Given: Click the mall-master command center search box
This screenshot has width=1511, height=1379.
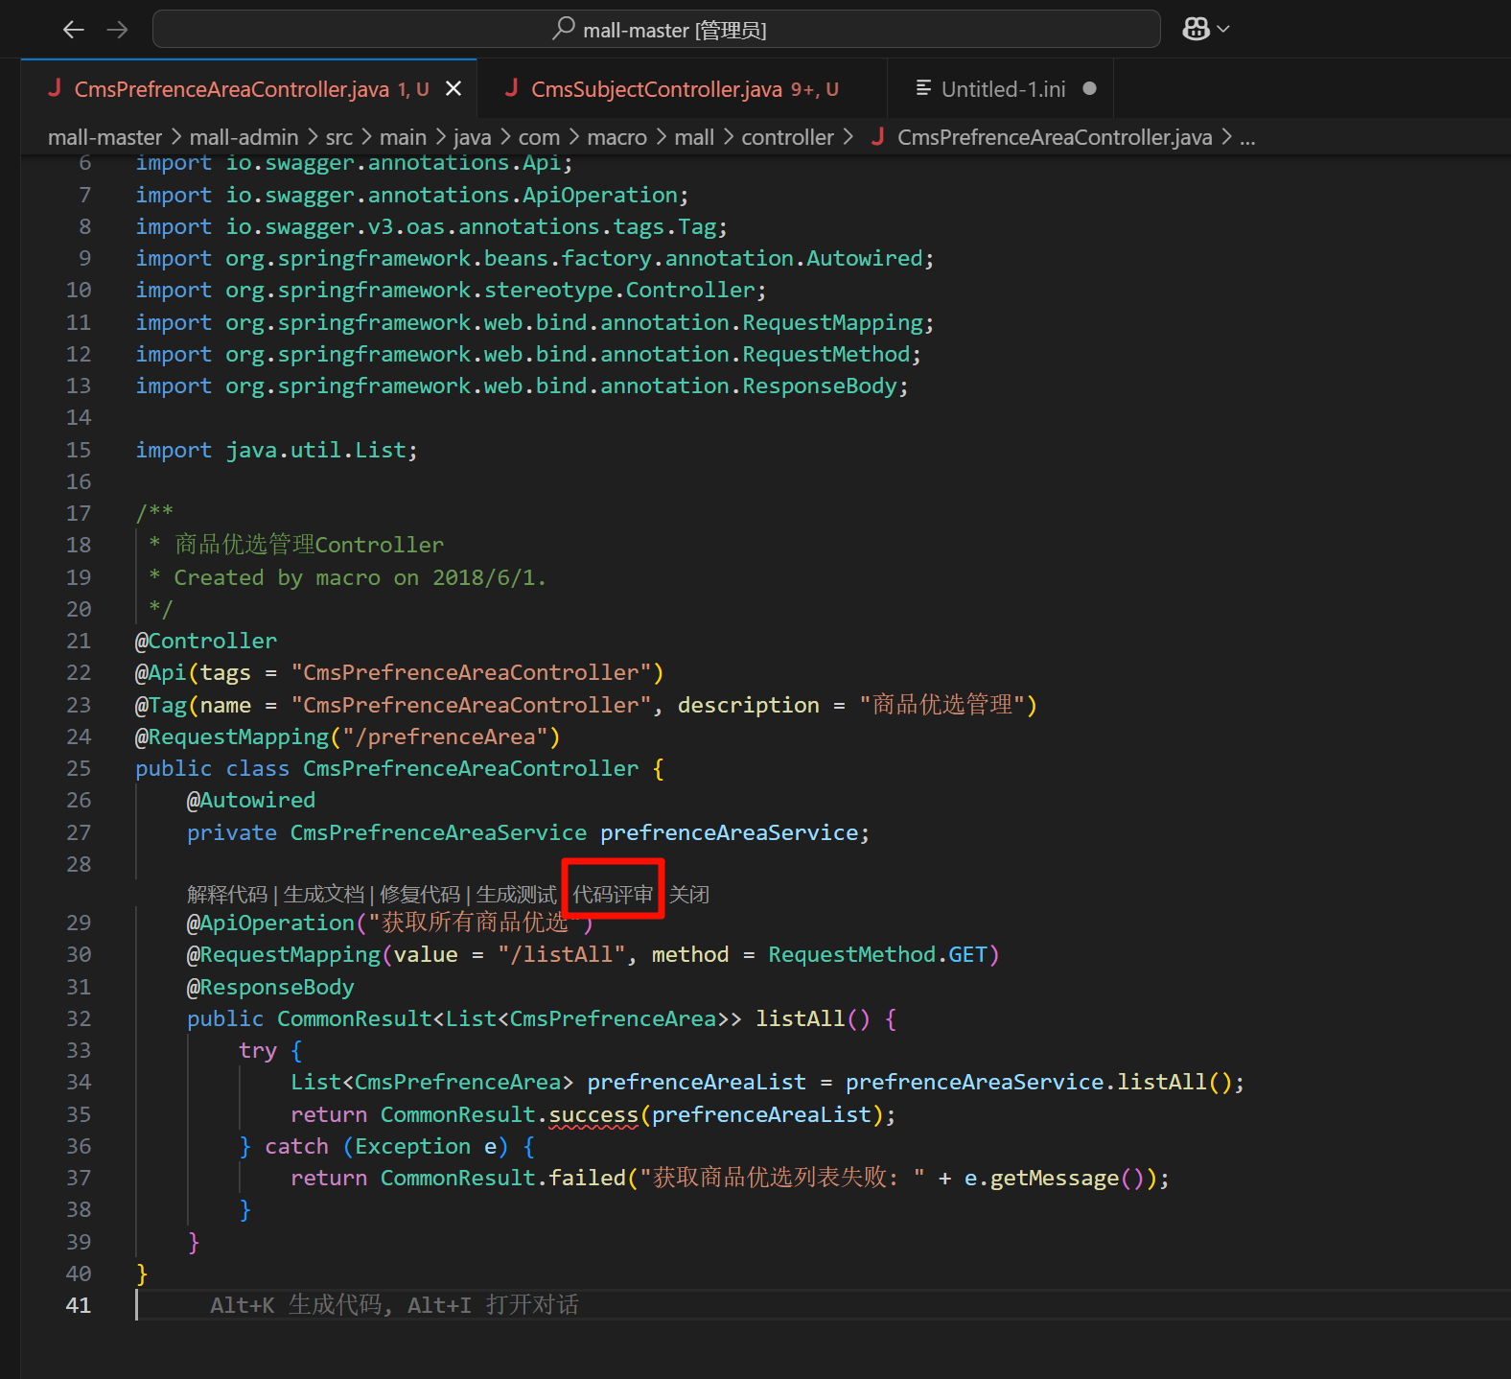Looking at the screenshot, I should (x=657, y=30).
